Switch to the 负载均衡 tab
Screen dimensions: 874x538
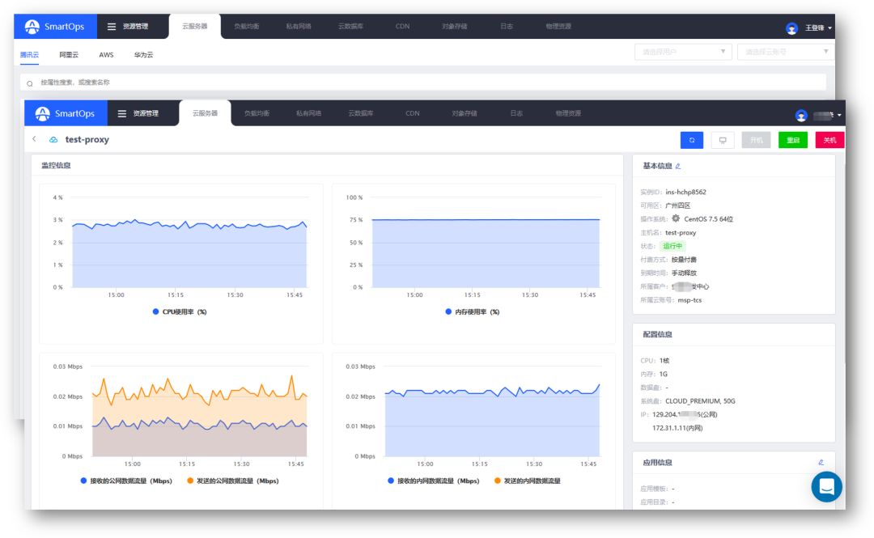pos(257,113)
